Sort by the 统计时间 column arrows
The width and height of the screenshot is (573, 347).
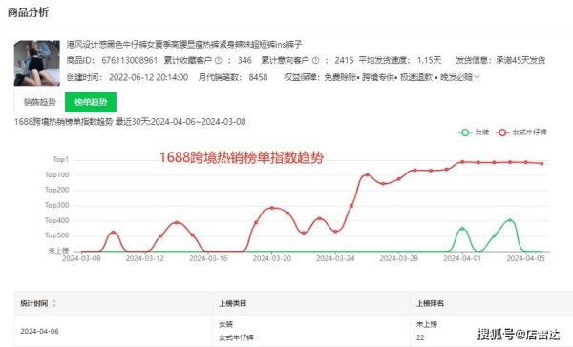pos(54,303)
